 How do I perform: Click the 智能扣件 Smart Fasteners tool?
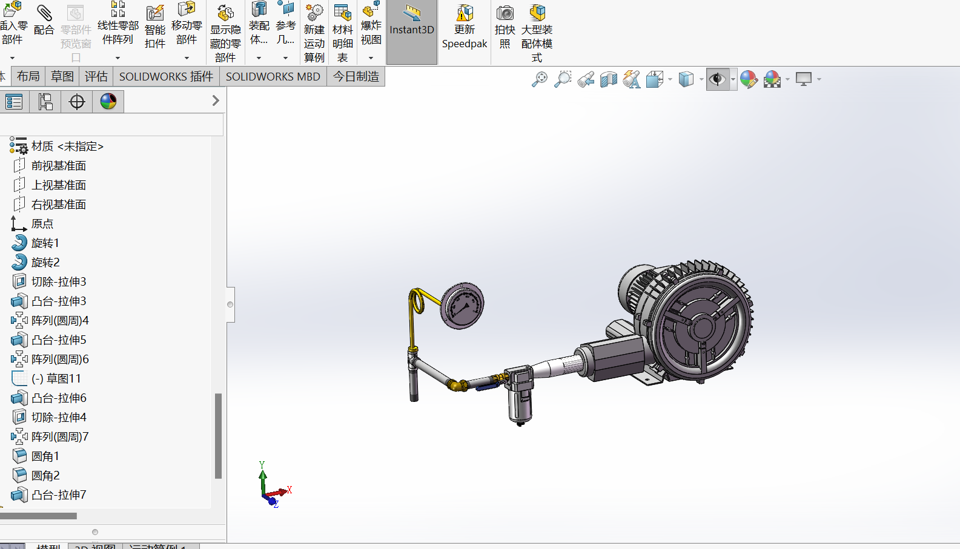(155, 27)
